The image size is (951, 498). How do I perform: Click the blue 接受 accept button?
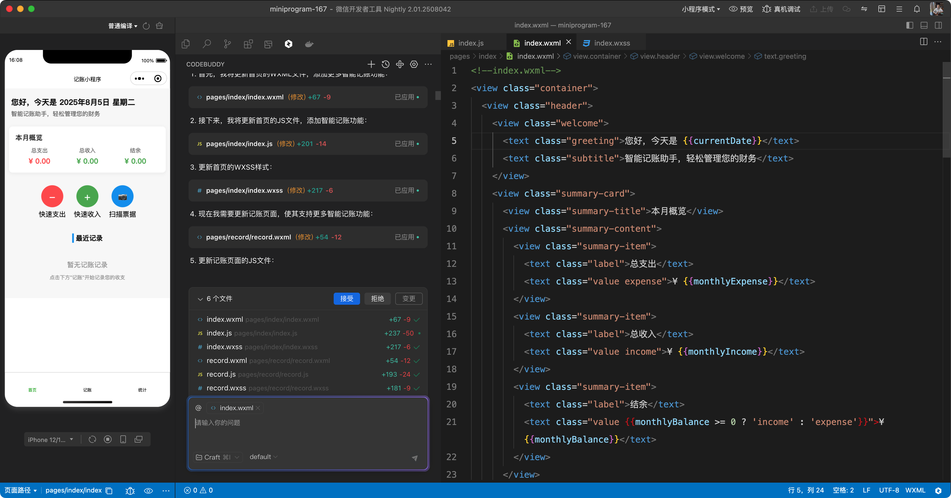click(346, 299)
